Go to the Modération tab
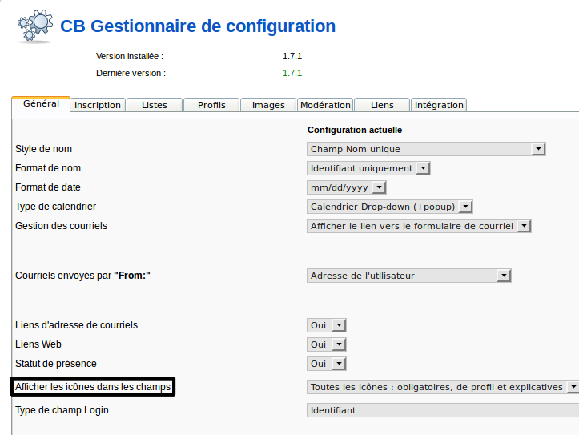This screenshot has width=579, height=435. (325, 105)
